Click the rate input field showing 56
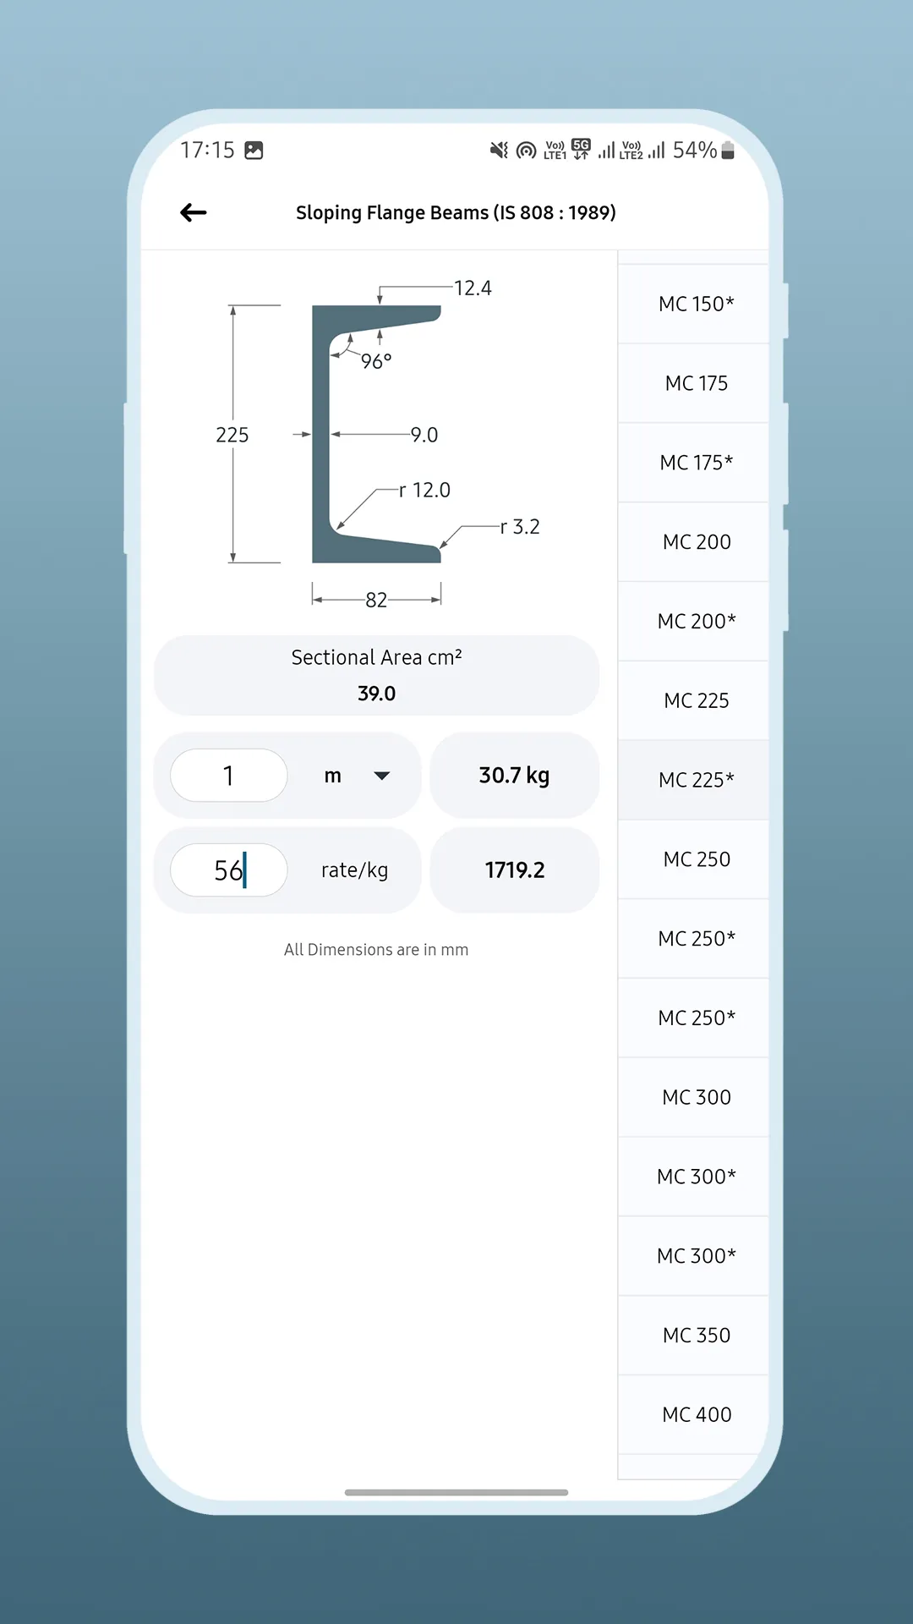913x1624 pixels. [x=229, y=870]
